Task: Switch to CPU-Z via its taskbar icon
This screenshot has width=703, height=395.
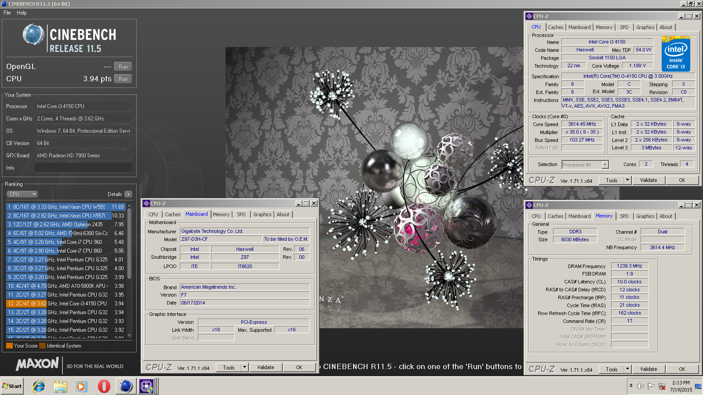Action: 146,386
